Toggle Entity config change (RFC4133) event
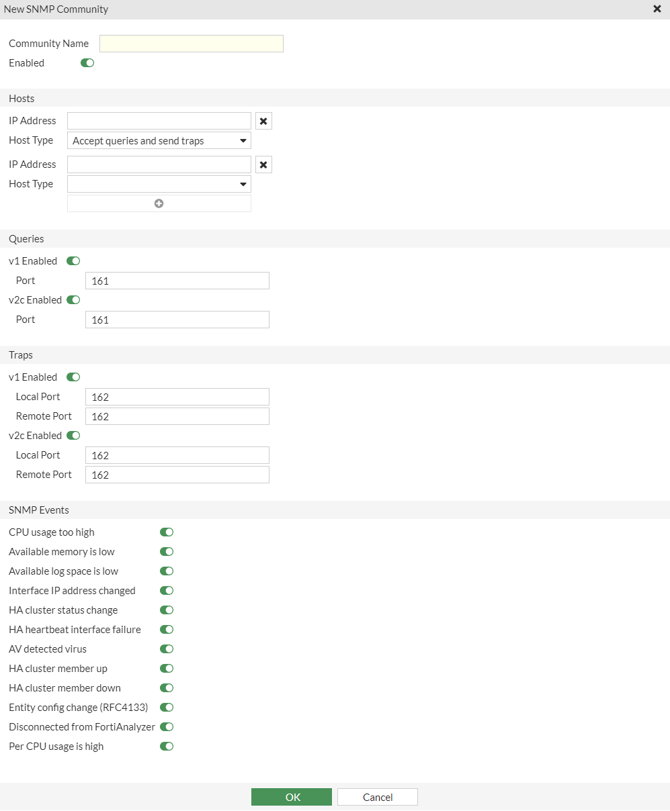Screen dimensions: 670x811 [167, 708]
